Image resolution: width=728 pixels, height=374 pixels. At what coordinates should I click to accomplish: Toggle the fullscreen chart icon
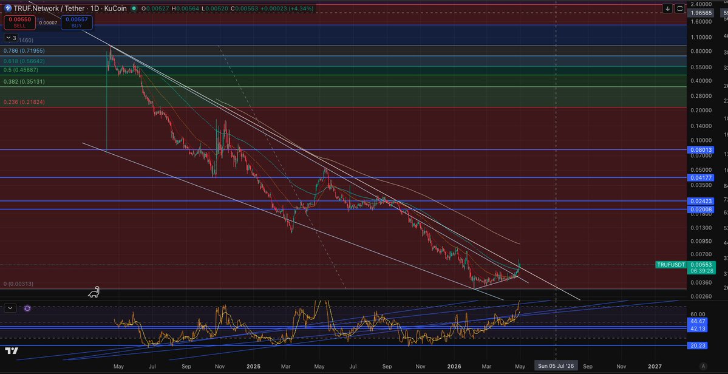679,8
